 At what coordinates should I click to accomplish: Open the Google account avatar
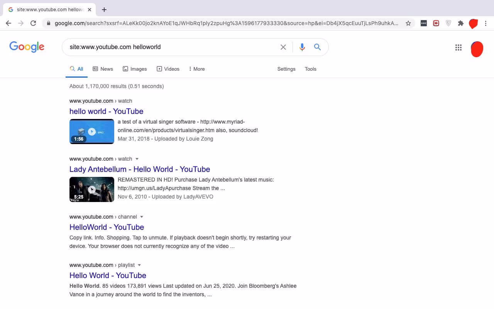click(477, 48)
